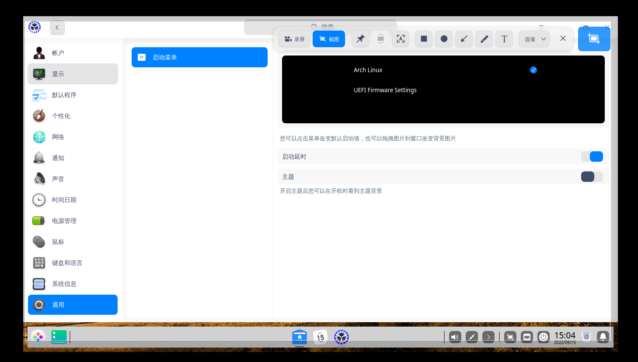Switch to 截图 screenshot mode
The image size is (638, 362).
pos(329,39)
